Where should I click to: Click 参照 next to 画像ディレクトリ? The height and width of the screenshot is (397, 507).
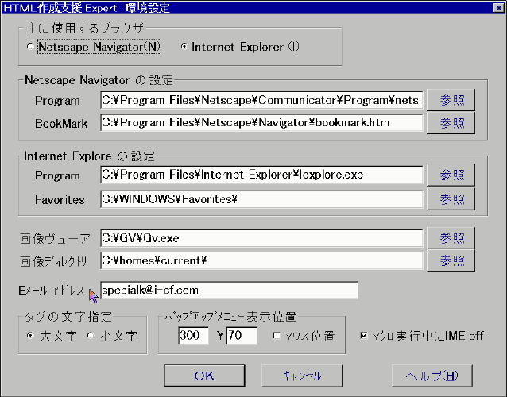tap(451, 260)
